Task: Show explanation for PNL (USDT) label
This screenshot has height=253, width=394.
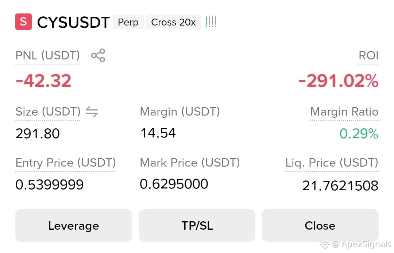Action: click(x=47, y=55)
